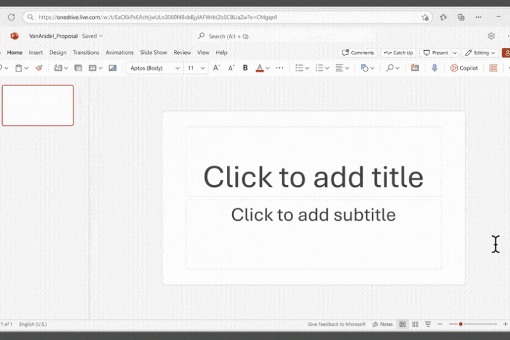Click the New Slide icon
The height and width of the screenshot is (340, 510).
click(x=58, y=68)
